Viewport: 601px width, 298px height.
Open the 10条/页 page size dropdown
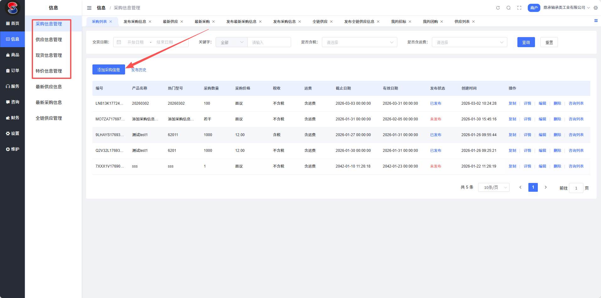(493, 188)
